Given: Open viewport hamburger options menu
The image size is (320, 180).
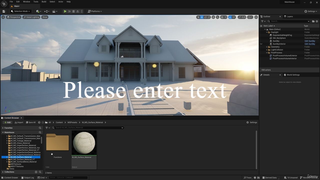Looking at the screenshot, I should [3, 17].
